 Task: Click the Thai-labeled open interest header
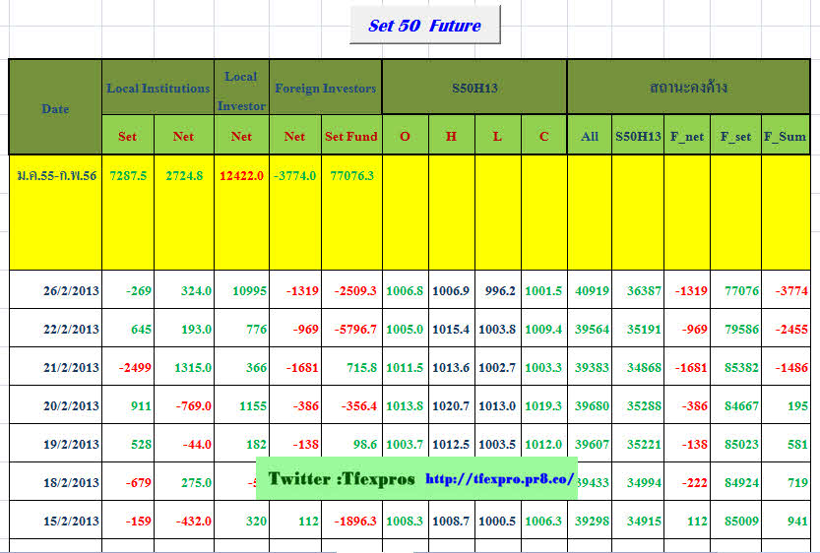pos(688,89)
